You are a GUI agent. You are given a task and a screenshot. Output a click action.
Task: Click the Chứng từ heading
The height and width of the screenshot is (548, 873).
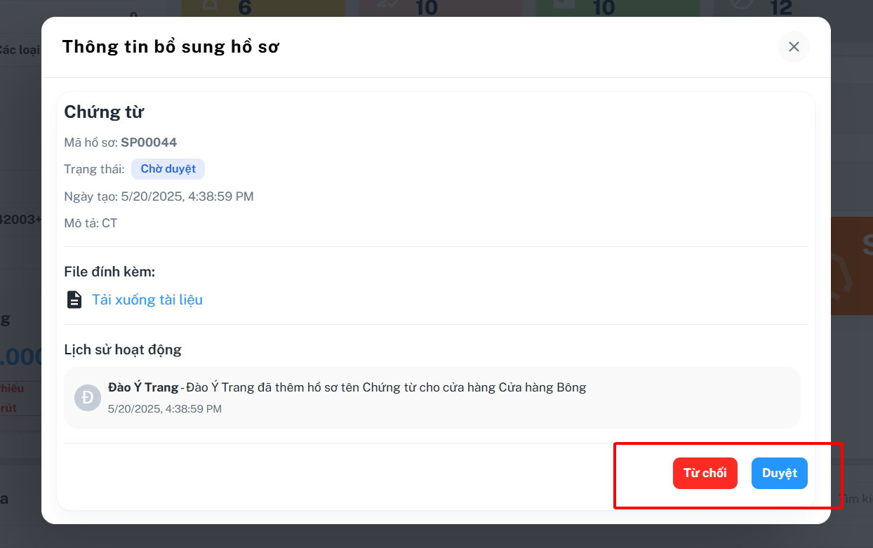pos(104,112)
